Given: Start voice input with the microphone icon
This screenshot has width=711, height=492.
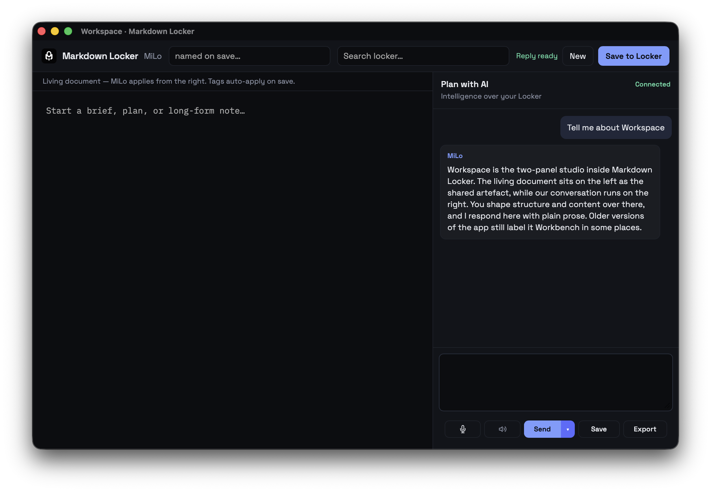Looking at the screenshot, I should pyautogui.click(x=462, y=429).
